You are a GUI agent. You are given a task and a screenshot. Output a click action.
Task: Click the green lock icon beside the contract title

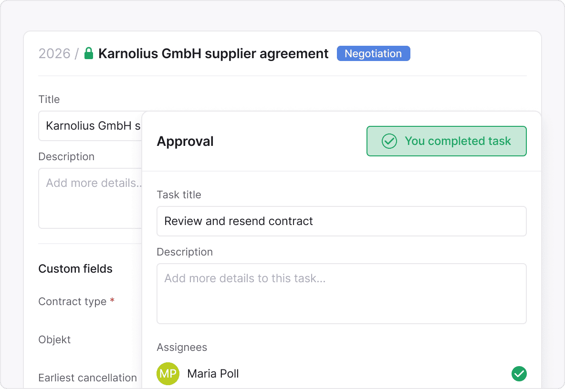pos(88,53)
